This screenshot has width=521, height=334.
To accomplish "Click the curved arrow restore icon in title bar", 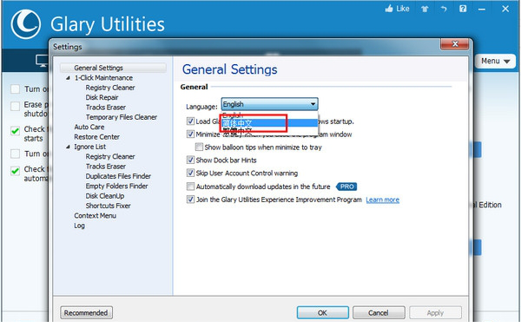I will click(444, 9).
